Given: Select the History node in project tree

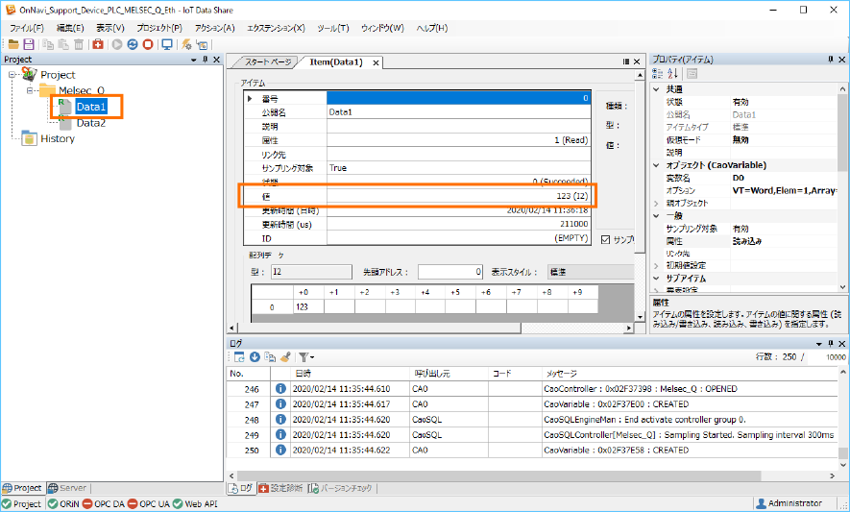Looking at the screenshot, I should (x=57, y=138).
